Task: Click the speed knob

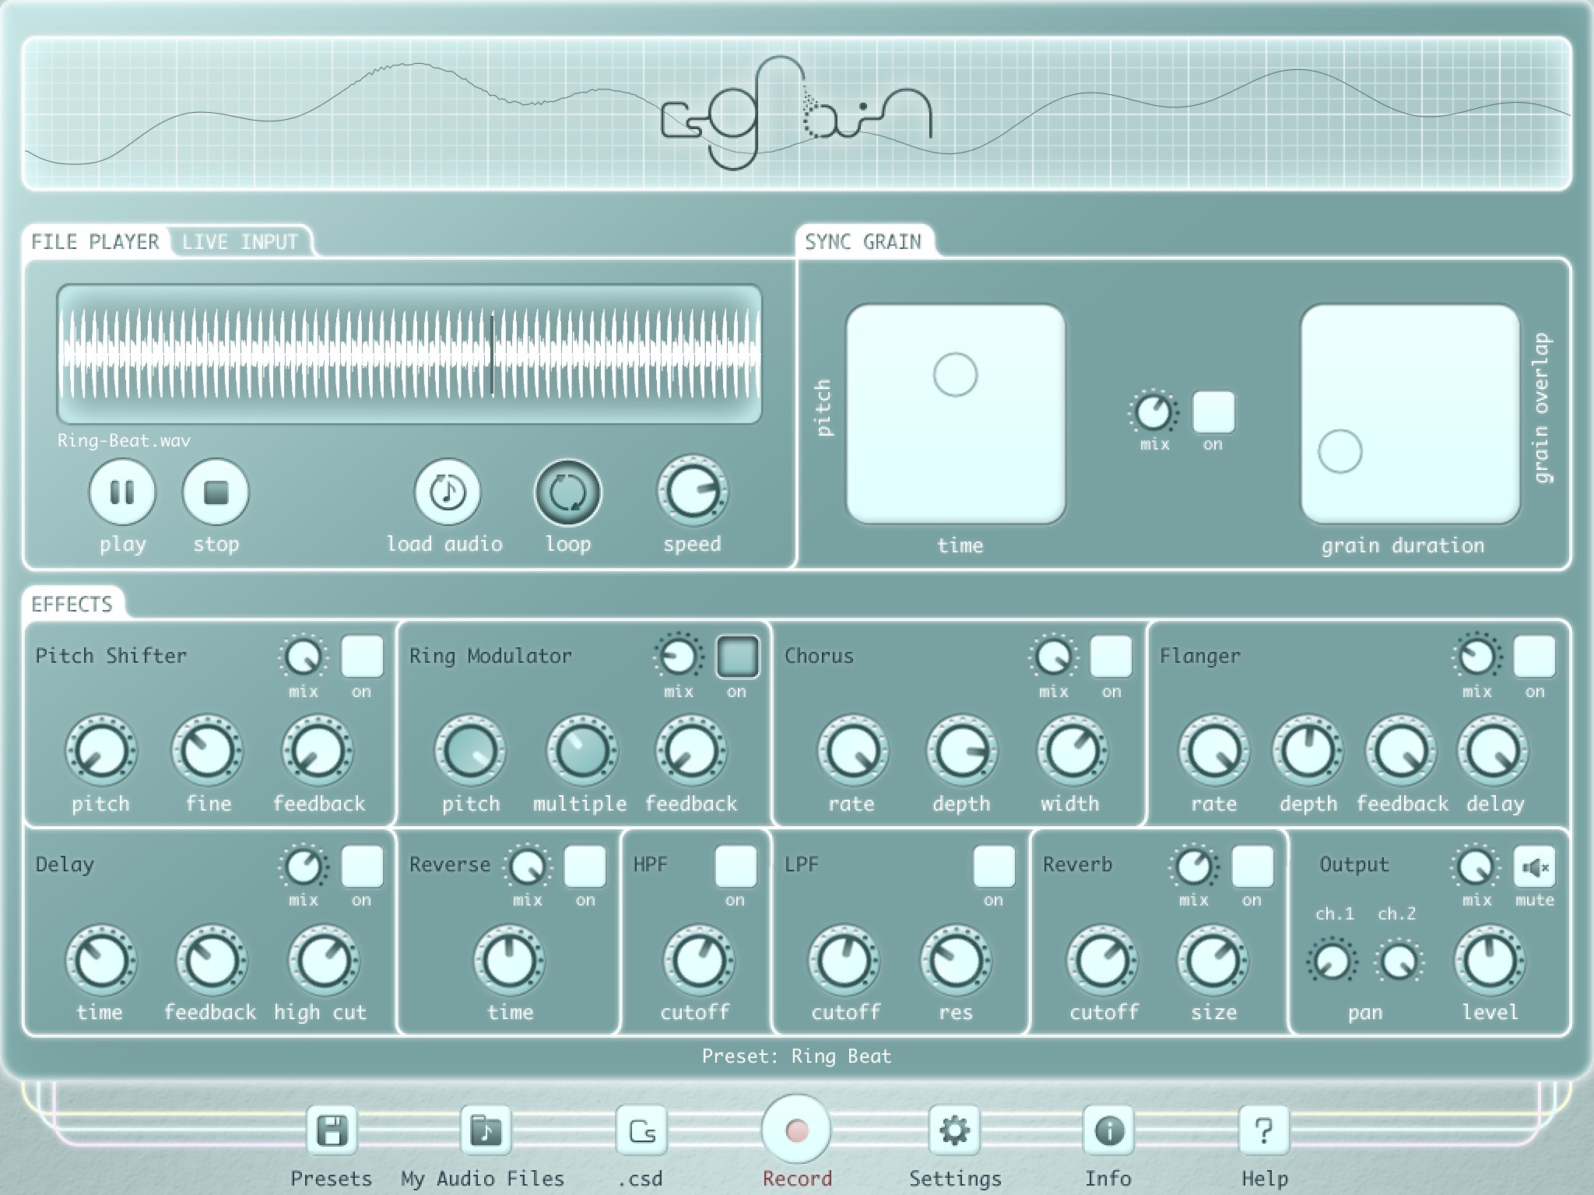Action: (x=692, y=492)
